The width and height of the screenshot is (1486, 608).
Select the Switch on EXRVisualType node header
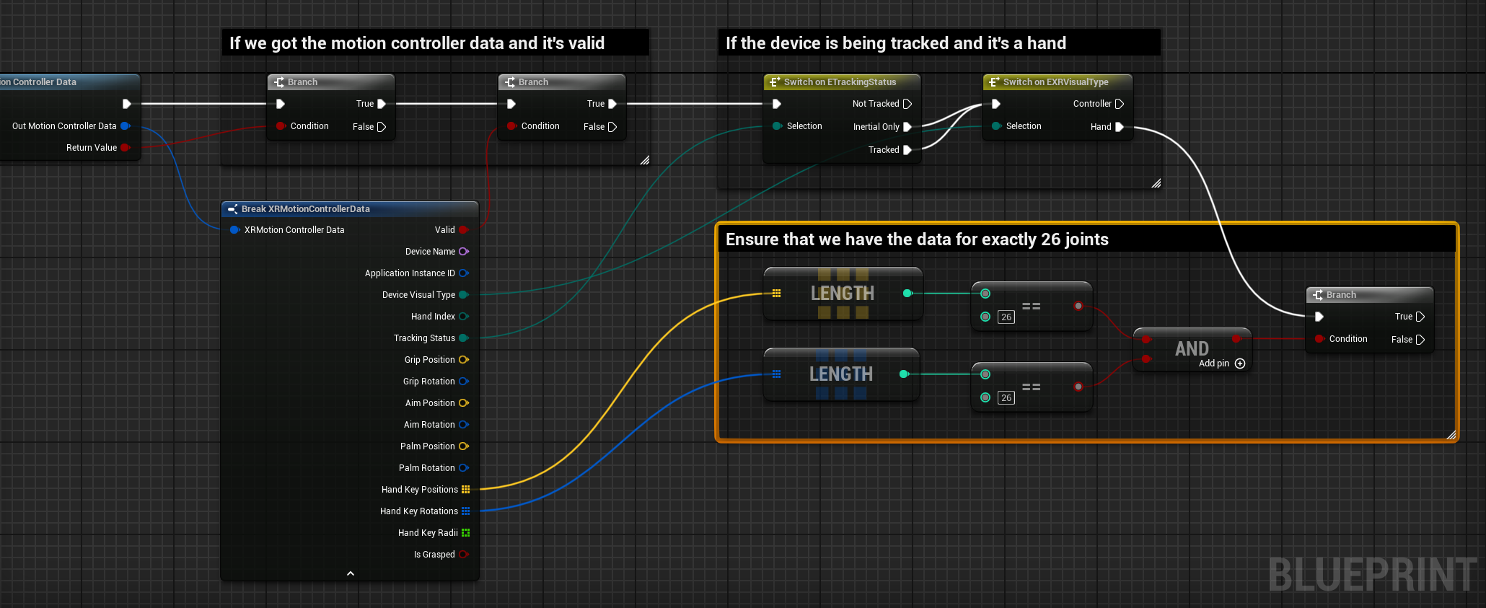[x=1058, y=82]
